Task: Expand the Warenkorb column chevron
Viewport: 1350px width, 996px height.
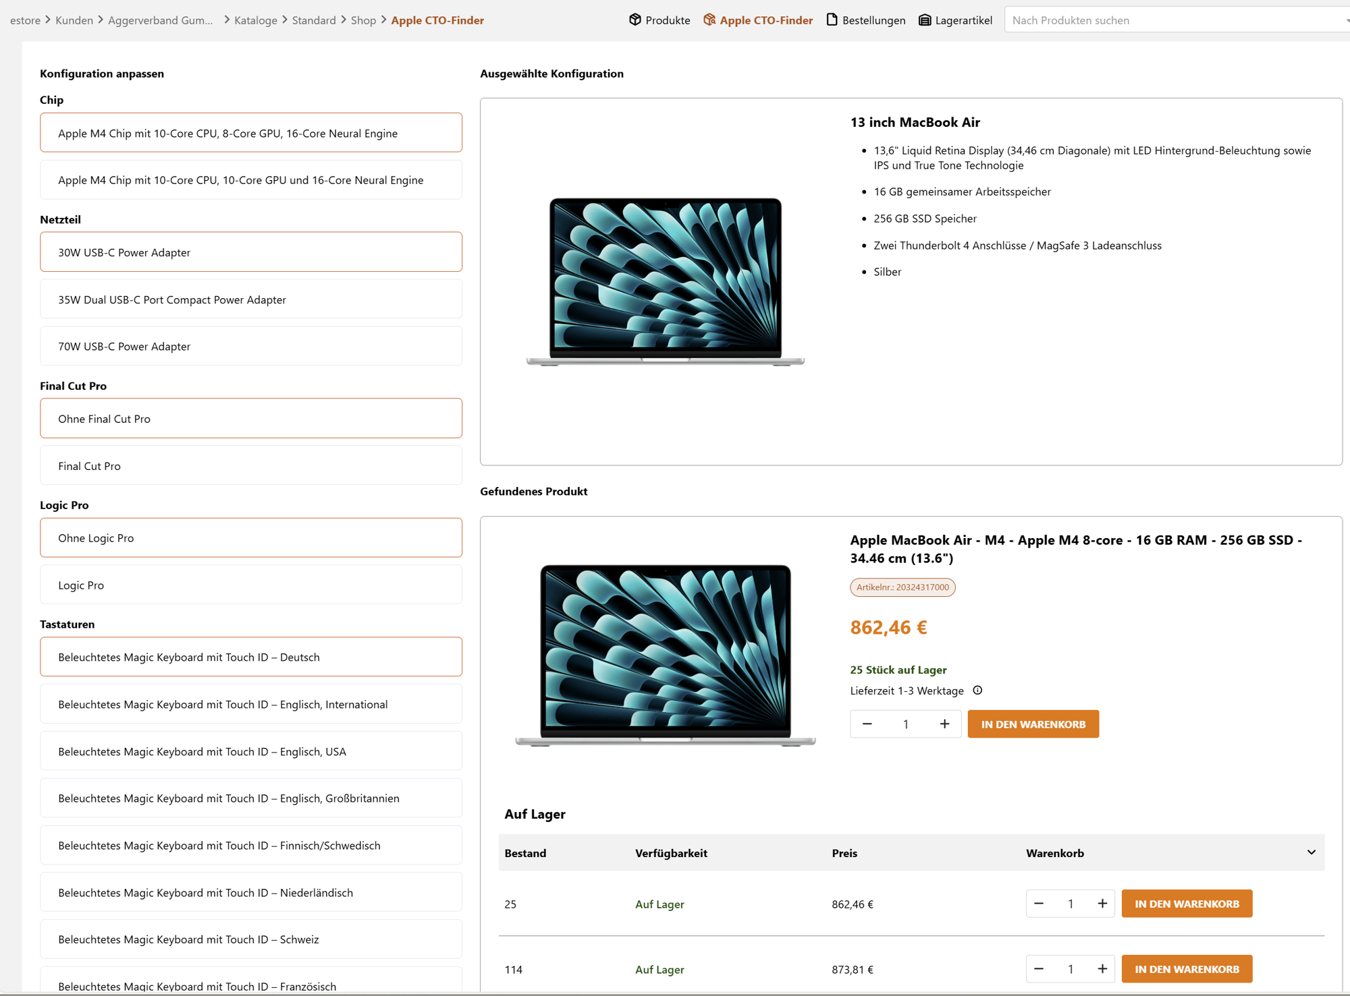Action: (1311, 852)
